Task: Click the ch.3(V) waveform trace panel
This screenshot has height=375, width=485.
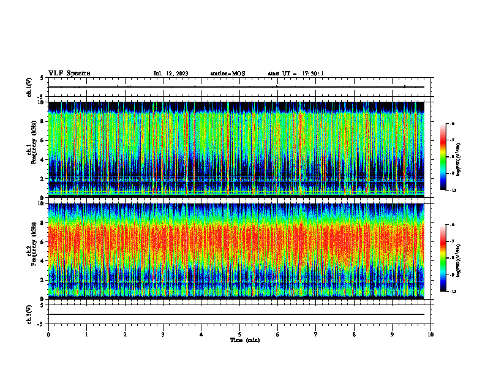Action: (x=239, y=314)
